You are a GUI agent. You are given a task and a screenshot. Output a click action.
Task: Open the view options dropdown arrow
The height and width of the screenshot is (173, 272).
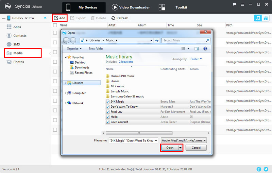[188, 49]
